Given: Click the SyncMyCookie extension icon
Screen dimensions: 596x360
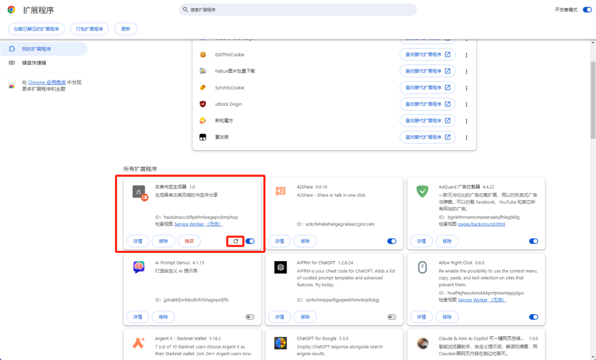Looking at the screenshot, I should pos(203,87).
